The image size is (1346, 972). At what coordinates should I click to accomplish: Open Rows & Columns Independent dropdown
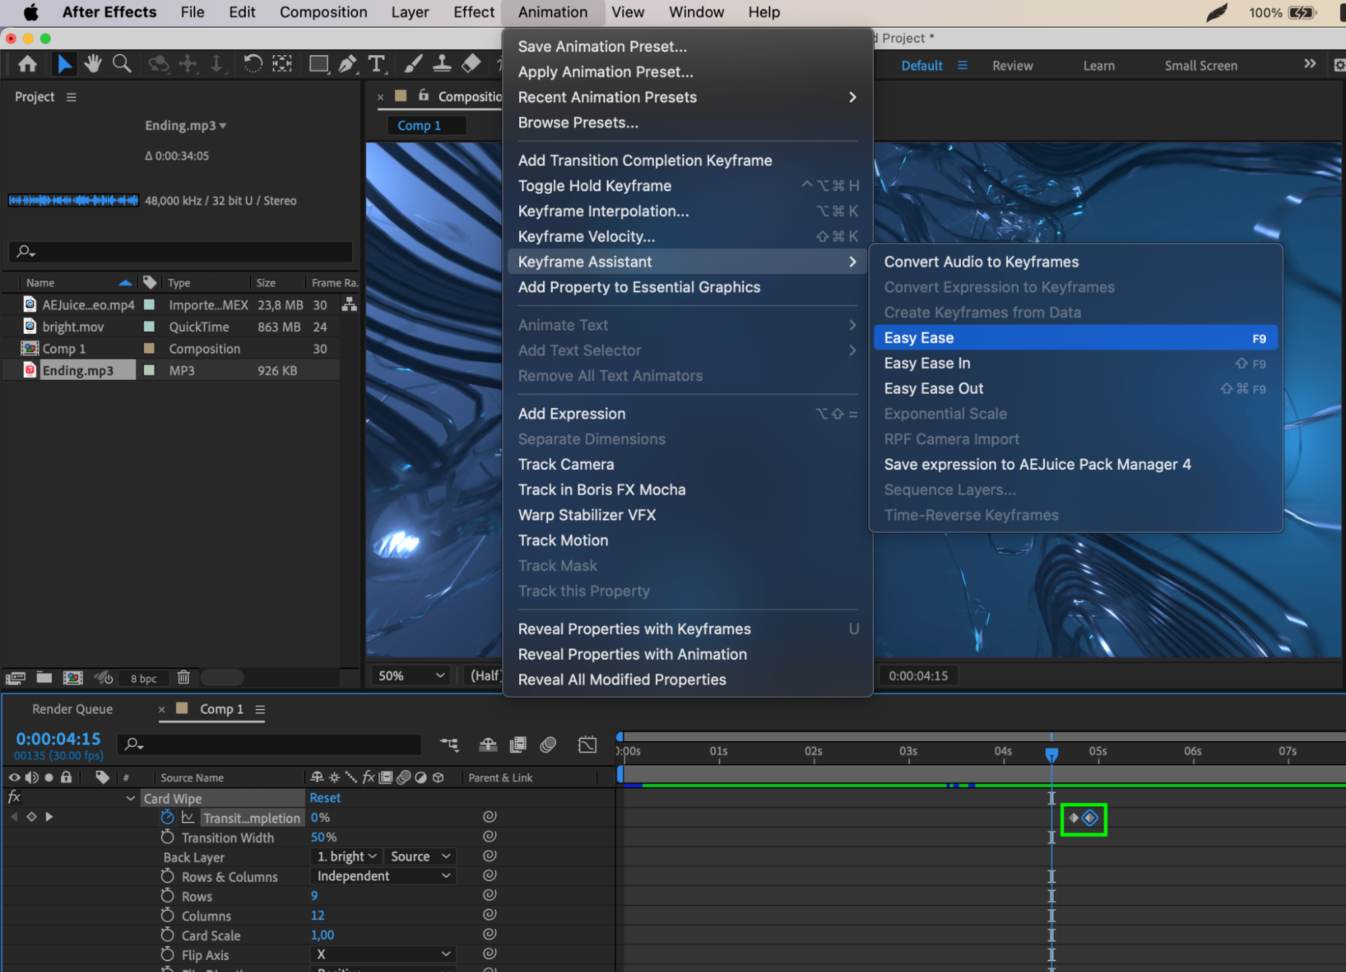click(x=382, y=876)
